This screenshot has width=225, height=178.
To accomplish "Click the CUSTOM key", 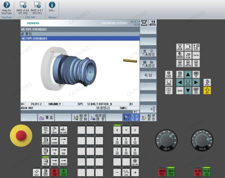I will [x=196, y=55].
